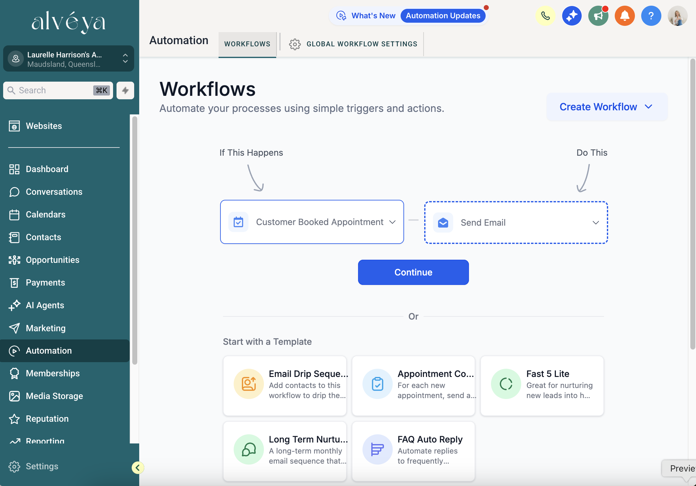Screen dimensions: 696x486
Task: Open the user profile avatar
Action: point(678,16)
